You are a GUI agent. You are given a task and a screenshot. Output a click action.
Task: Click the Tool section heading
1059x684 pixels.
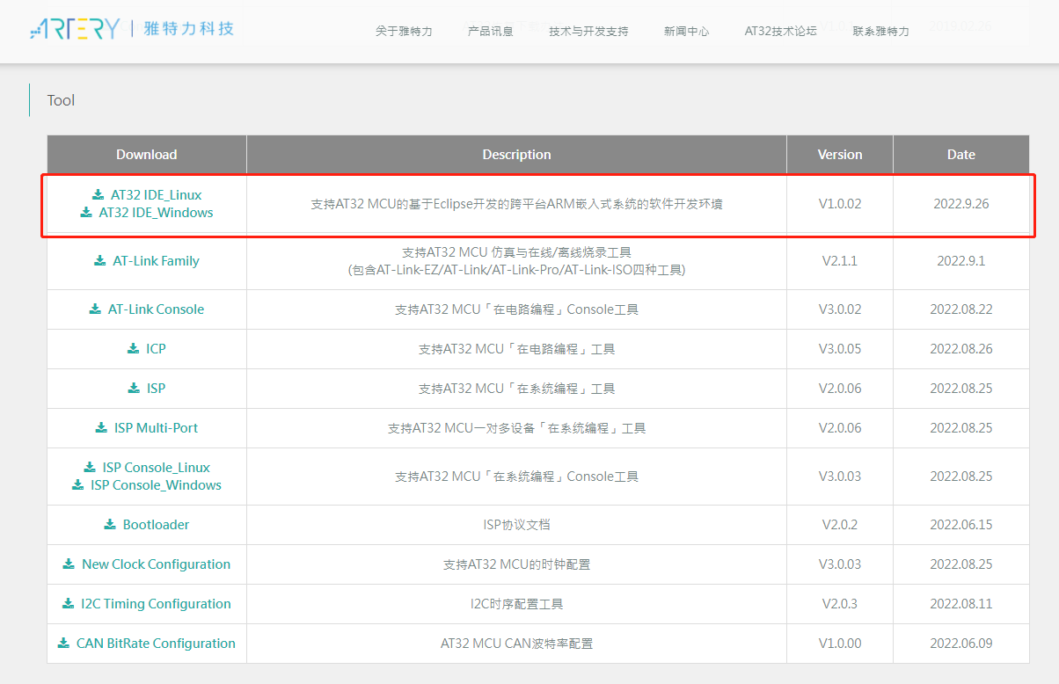[61, 100]
